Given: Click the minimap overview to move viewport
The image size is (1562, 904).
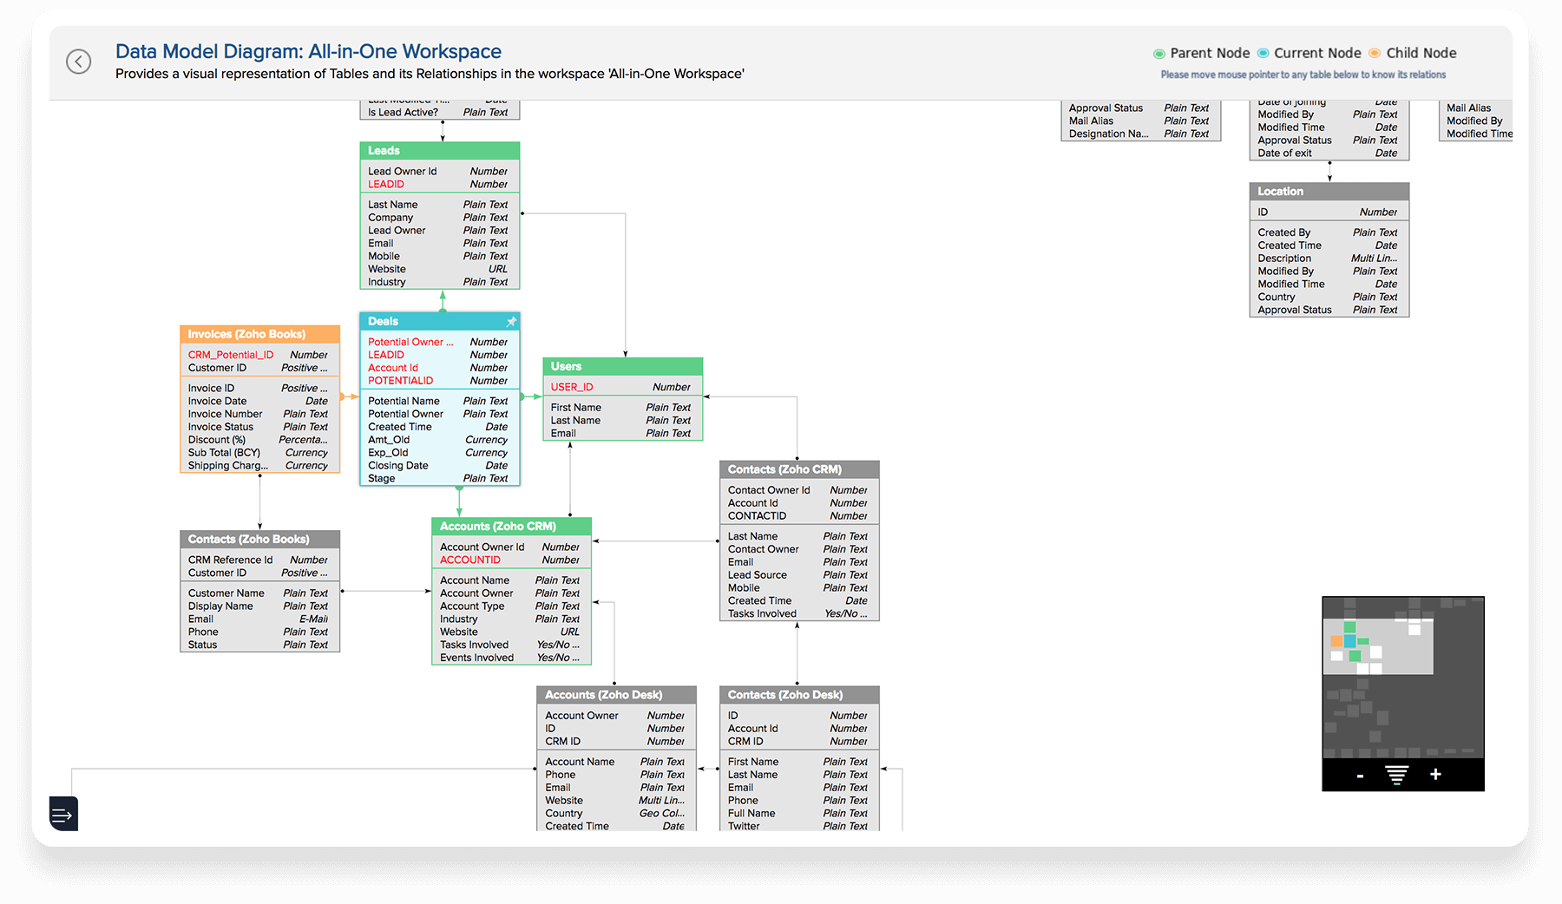Looking at the screenshot, I should [1402, 677].
